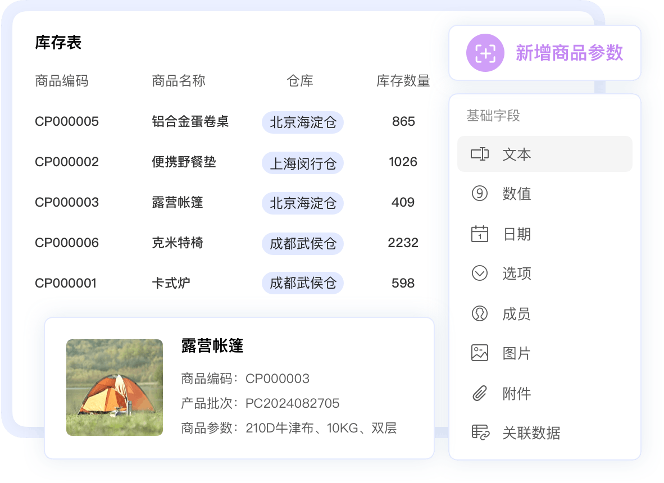664x483 pixels.
Task: Click the 附件 attachment paperclip icon
Action: (479, 393)
